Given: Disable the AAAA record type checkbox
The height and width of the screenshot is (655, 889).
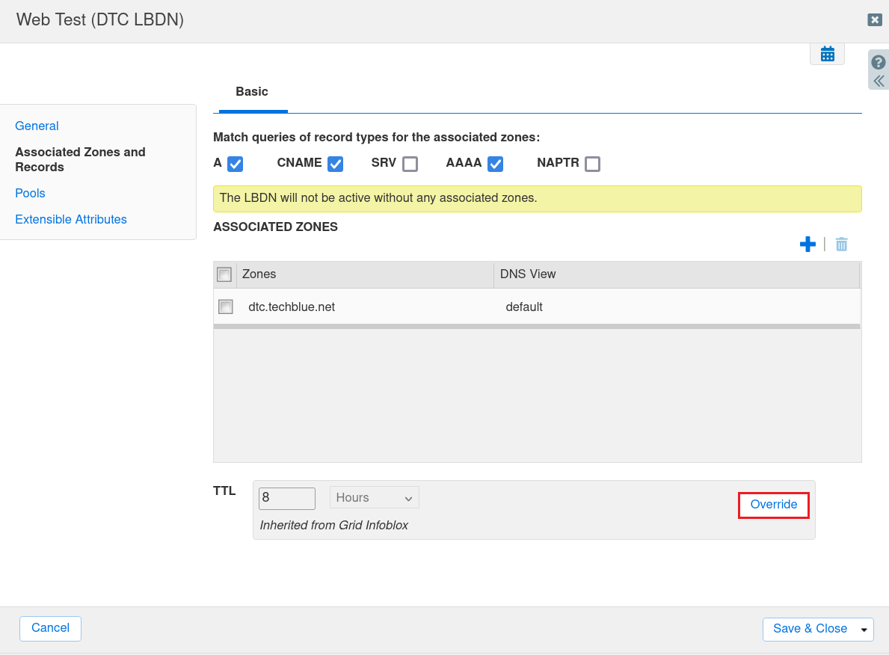Looking at the screenshot, I should click(495, 164).
